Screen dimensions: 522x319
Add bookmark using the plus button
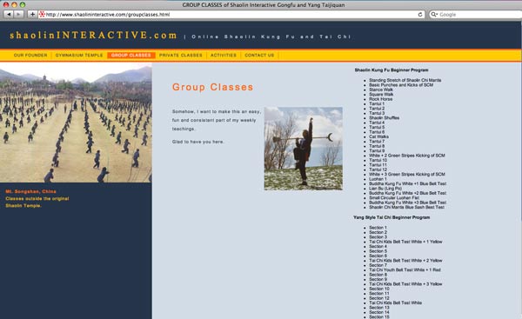(32, 14)
